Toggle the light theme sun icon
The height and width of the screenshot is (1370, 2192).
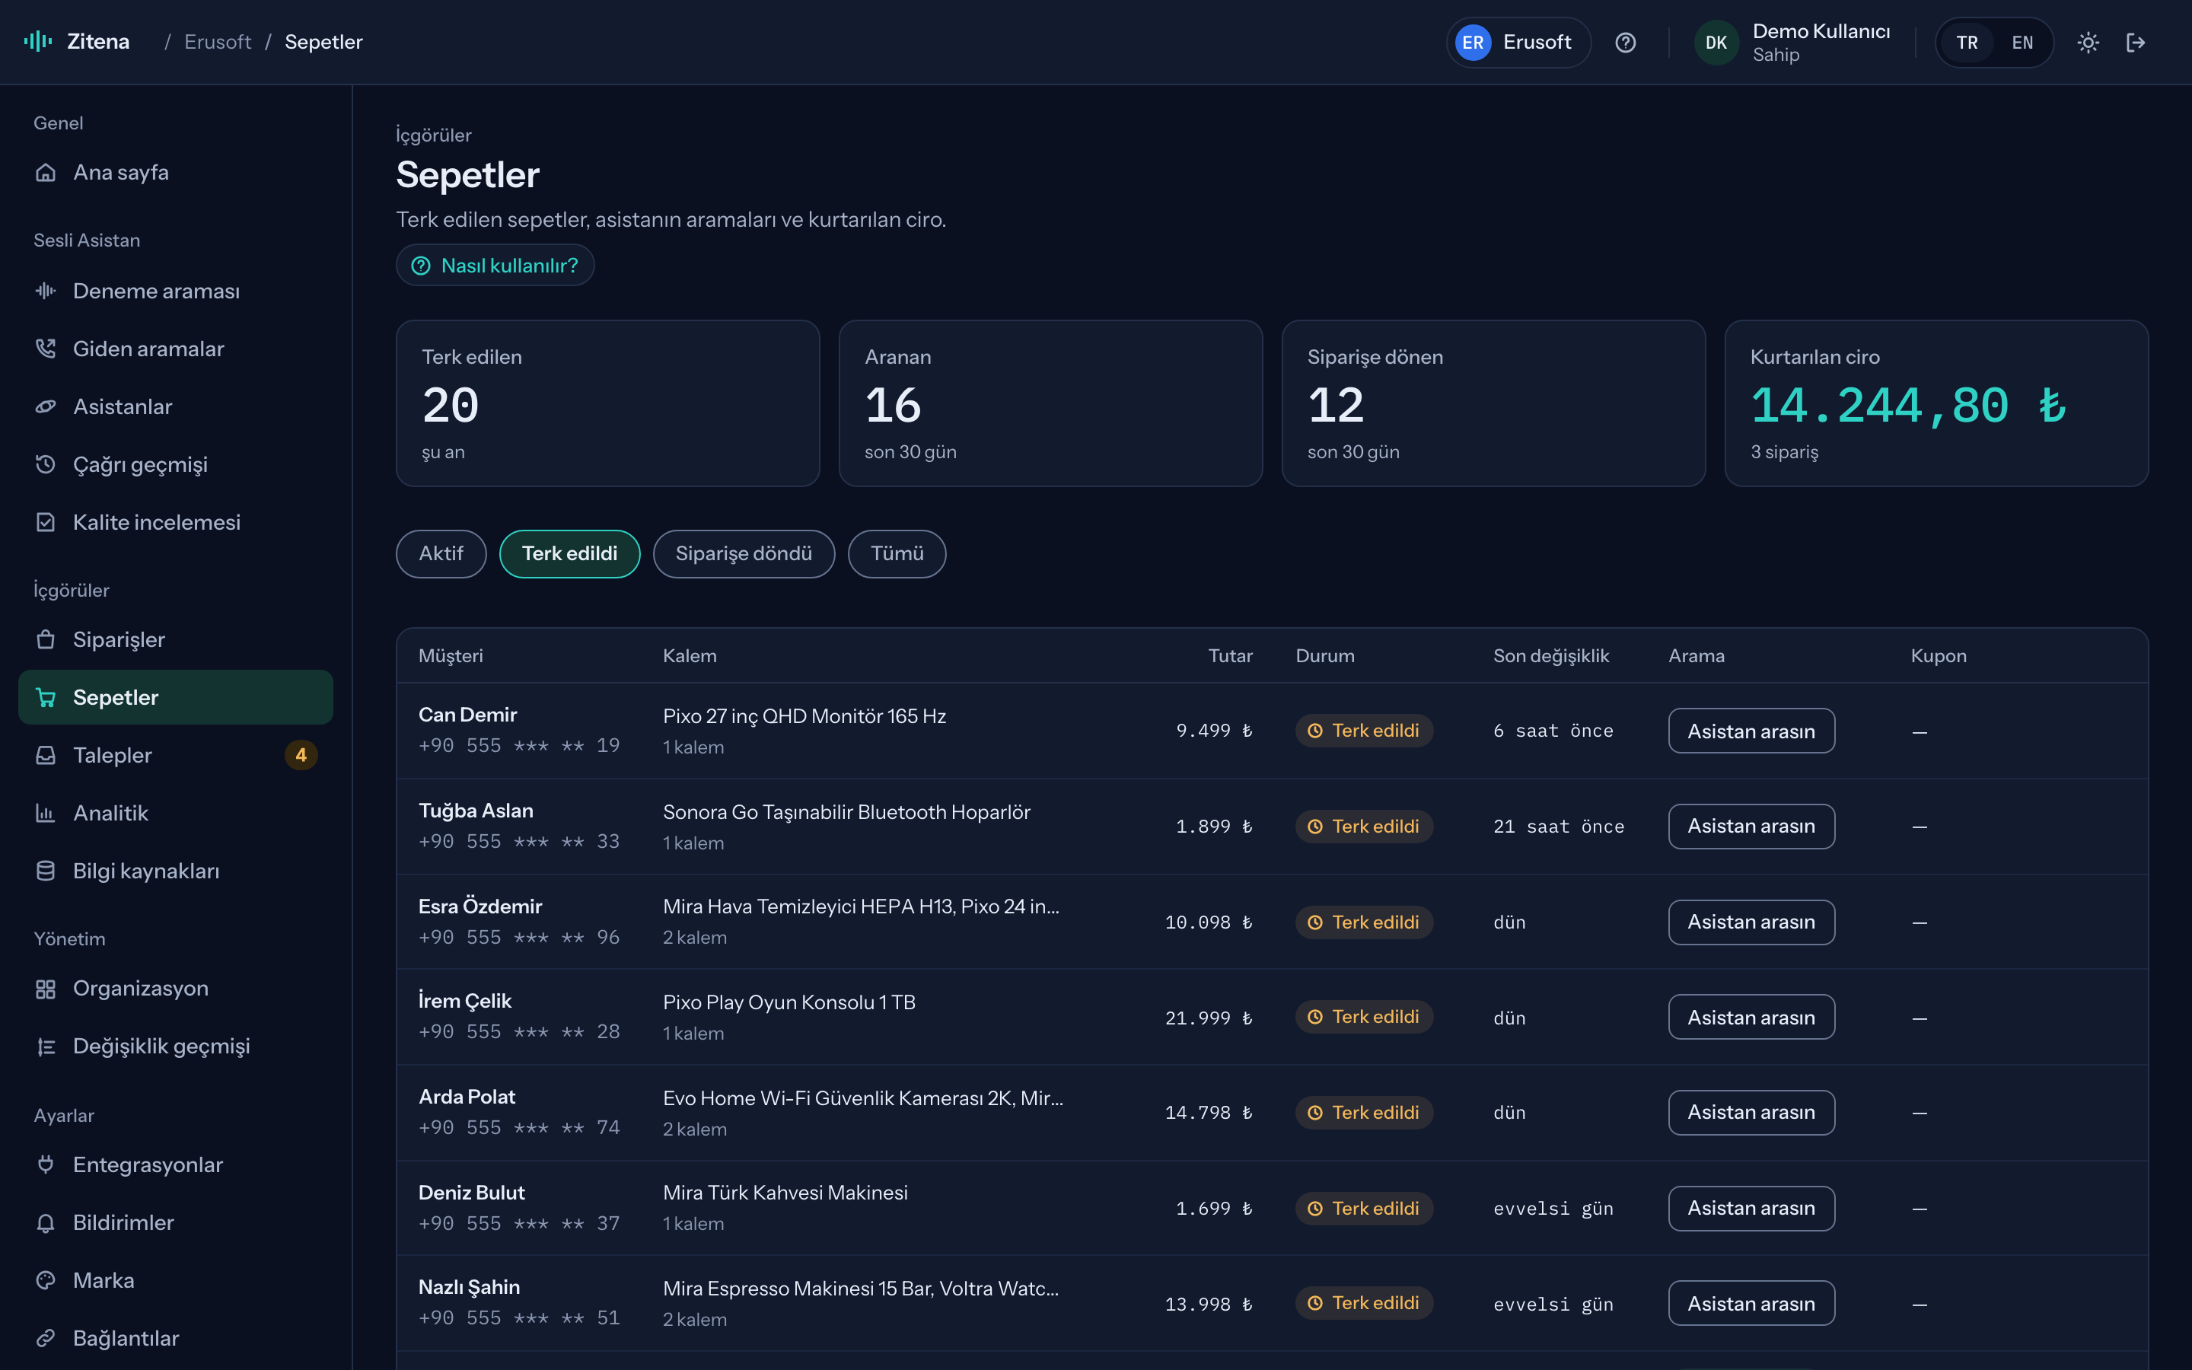(2088, 43)
